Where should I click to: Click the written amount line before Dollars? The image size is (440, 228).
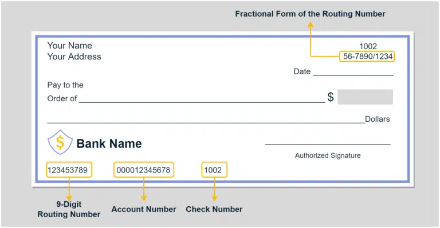click(206, 123)
